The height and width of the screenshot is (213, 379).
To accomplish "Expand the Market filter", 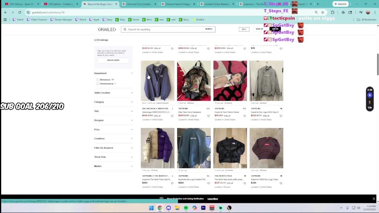I will tap(113, 166).
